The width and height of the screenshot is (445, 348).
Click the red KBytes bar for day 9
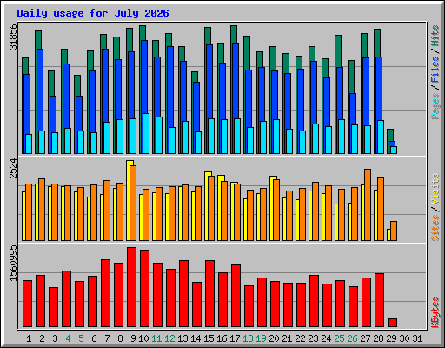(x=131, y=287)
